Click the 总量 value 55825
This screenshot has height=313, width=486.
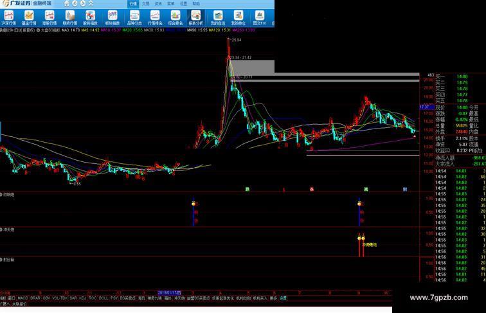[x=462, y=125]
